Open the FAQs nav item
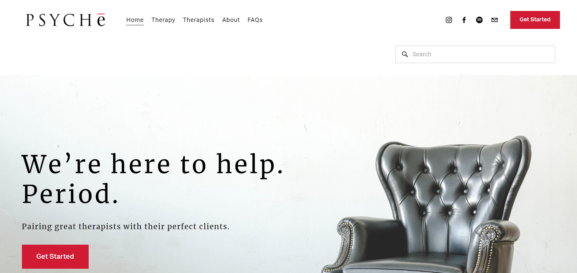Screen dimensions: 577x273 point(255,20)
